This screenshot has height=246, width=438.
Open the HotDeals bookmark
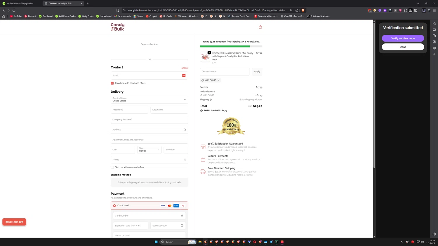tap(166, 16)
